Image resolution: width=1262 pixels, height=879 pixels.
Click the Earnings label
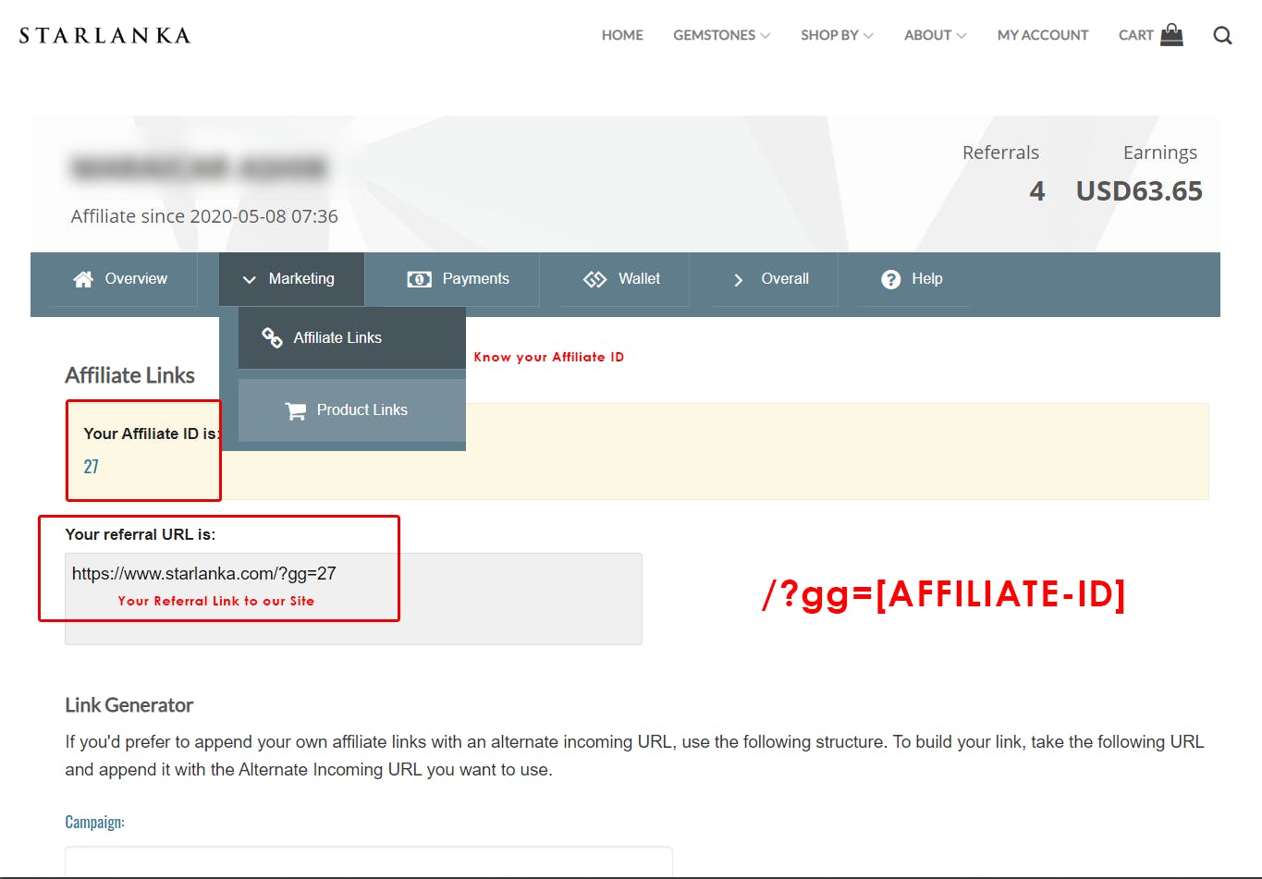coord(1160,153)
